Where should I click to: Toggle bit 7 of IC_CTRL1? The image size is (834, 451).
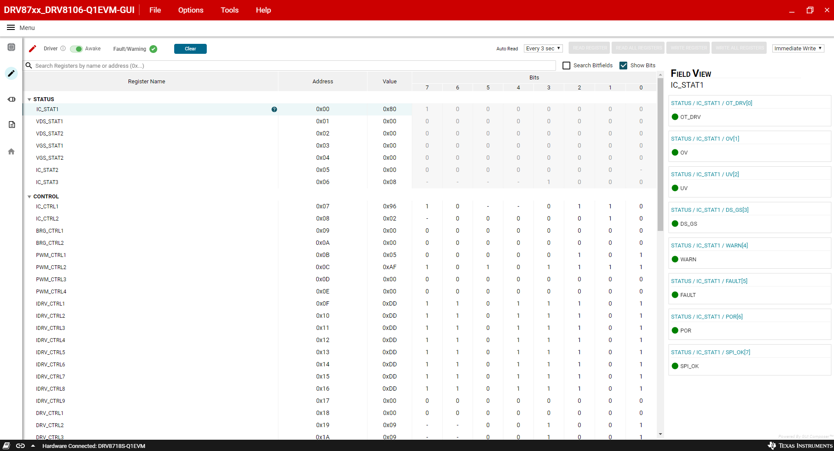tap(427, 207)
